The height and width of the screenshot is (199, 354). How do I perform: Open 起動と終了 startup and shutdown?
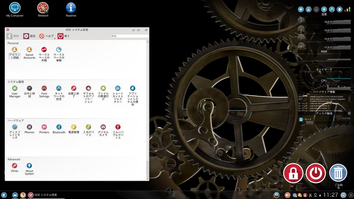(x=73, y=92)
